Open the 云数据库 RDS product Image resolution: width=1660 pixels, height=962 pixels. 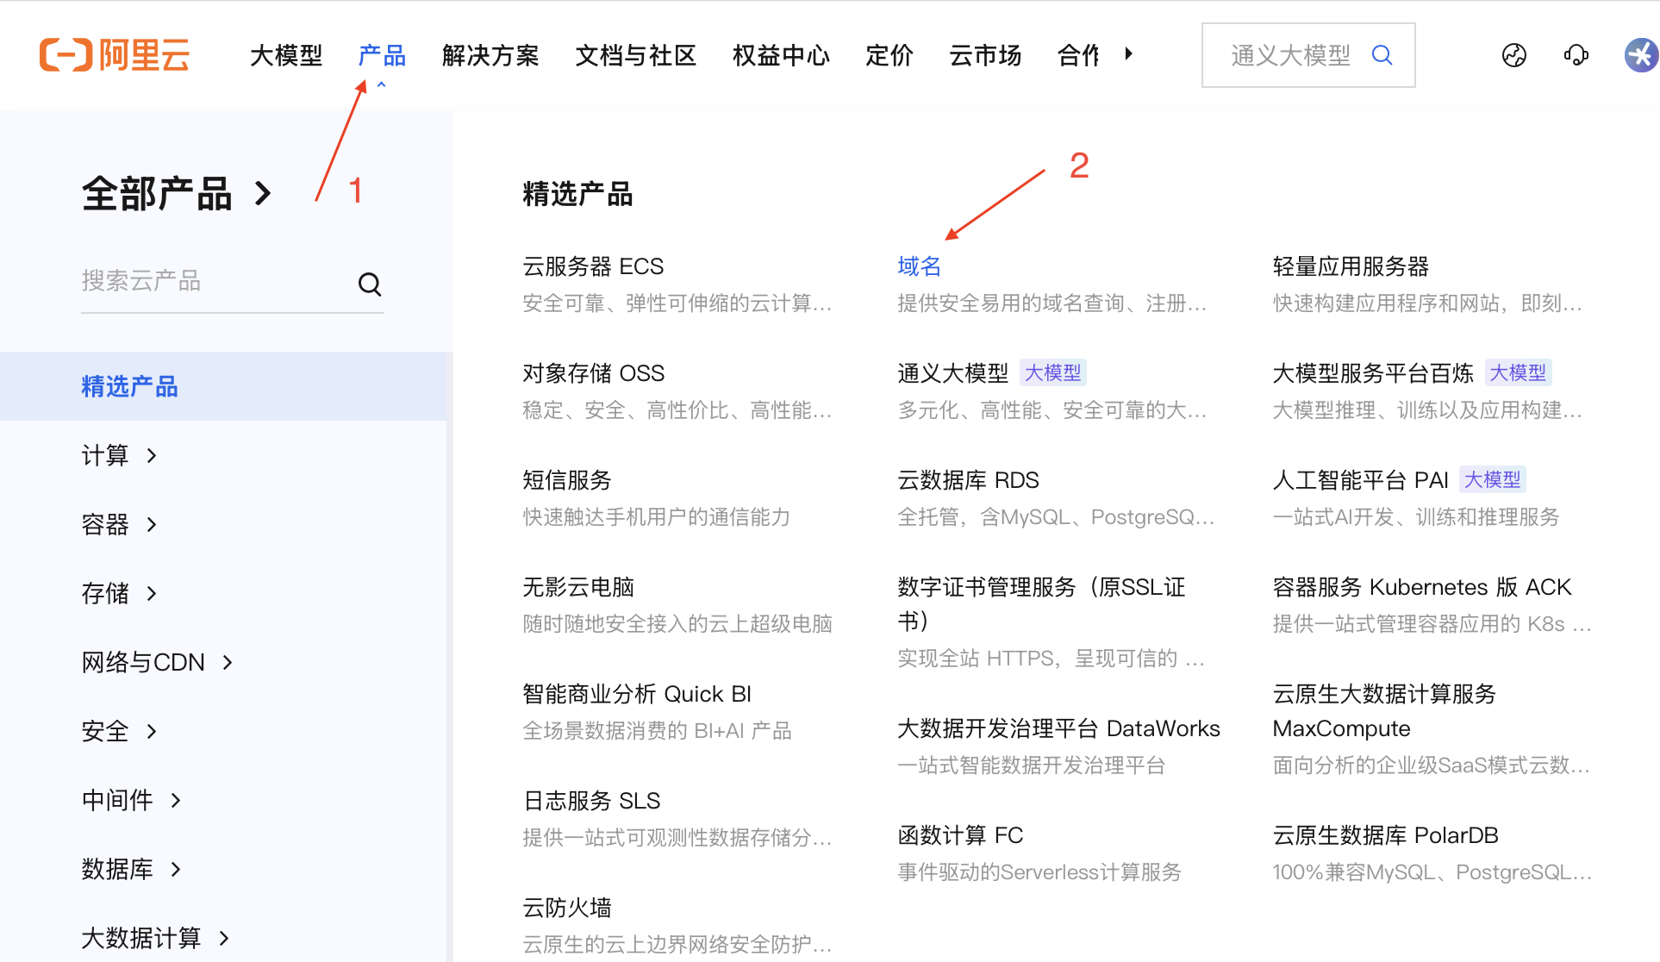click(968, 480)
